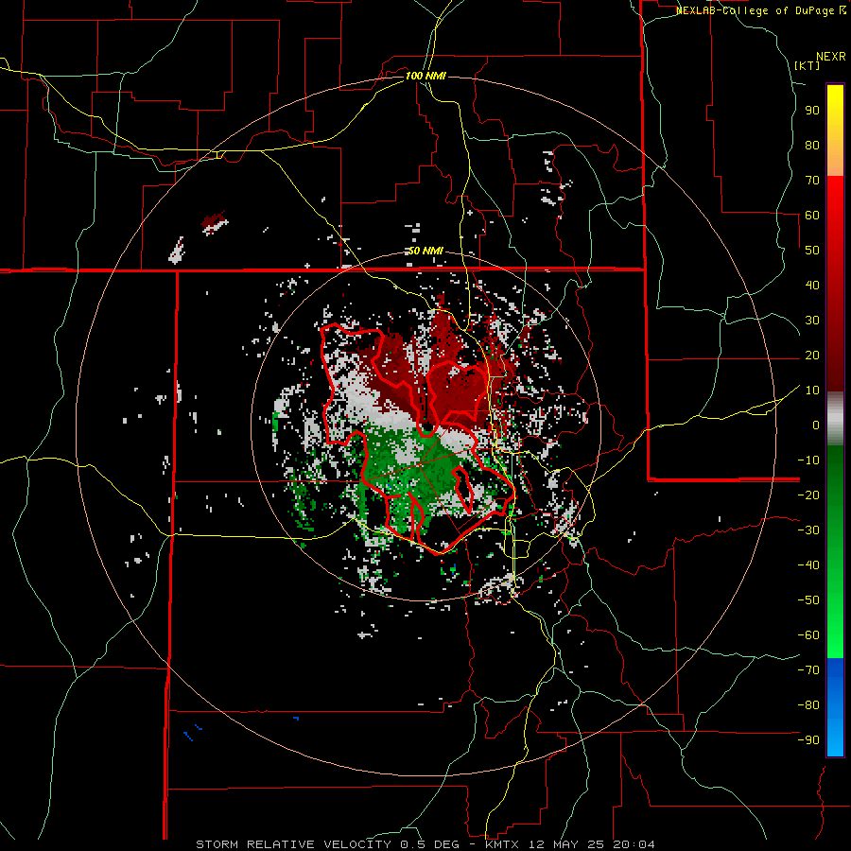Viewport: 851px width, 851px height.
Task: Click the blue segment of the color bar
Action: click(835, 707)
